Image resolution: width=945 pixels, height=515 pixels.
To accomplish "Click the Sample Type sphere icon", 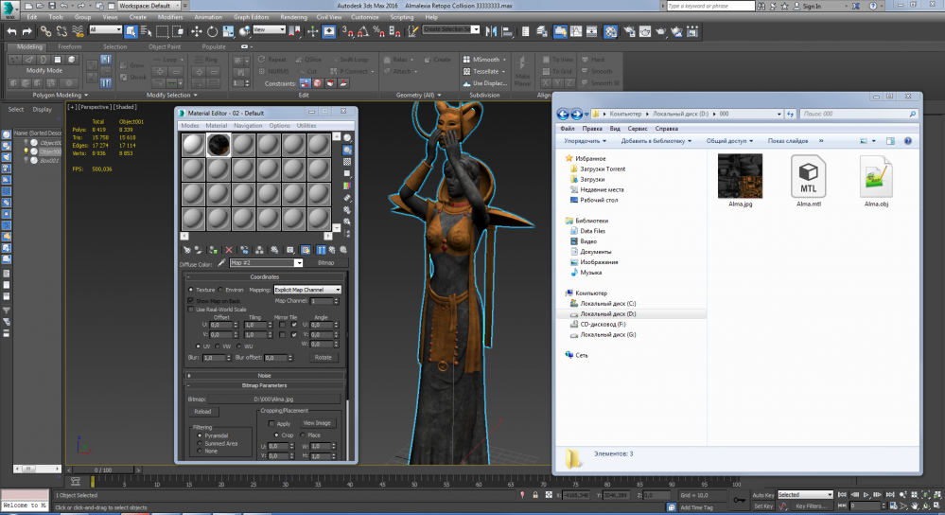I will 348,138.
